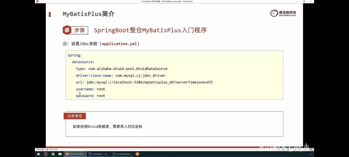Image resolution: width=349 pixels, height=157 pixels.
Task: Launch Google Chrome from the taskbar
Action: pos(53,154)
